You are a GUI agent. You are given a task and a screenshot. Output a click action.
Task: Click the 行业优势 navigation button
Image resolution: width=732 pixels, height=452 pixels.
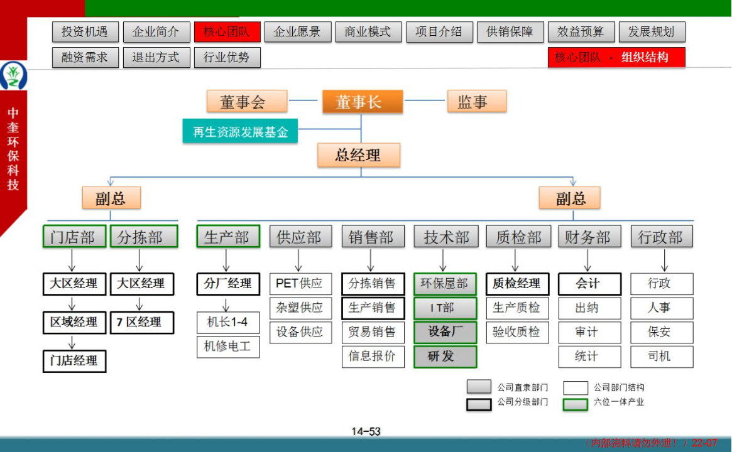coord(227,57)
